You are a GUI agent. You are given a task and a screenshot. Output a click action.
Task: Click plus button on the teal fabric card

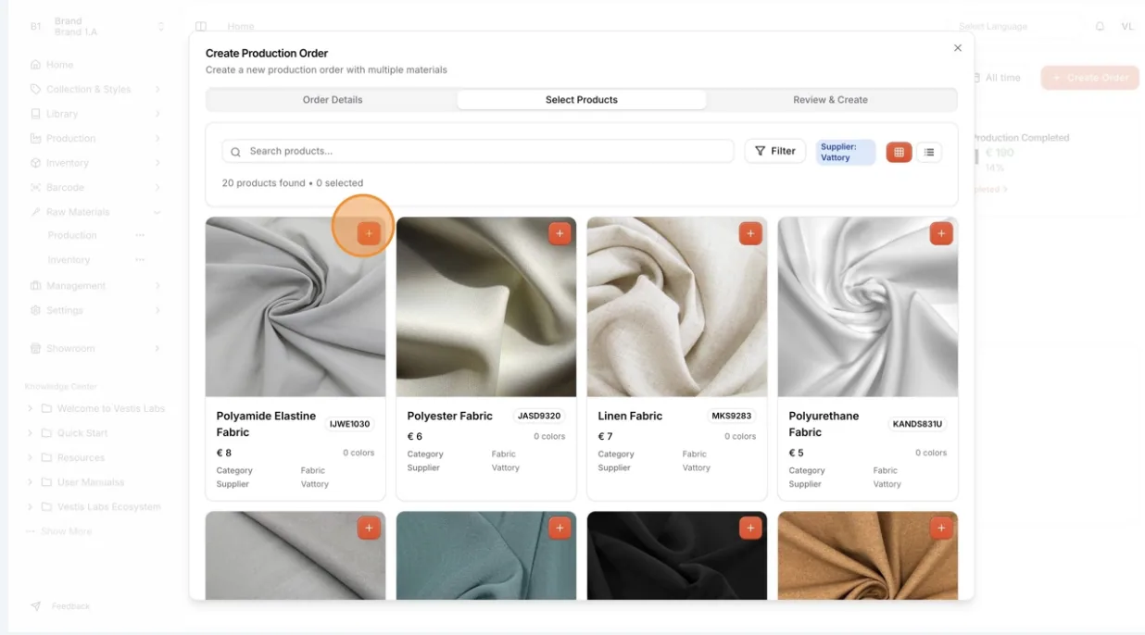click(x=560, y=528)
